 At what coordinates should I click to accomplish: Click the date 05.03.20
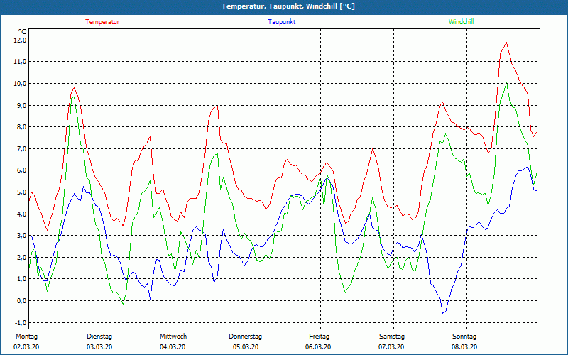[246, 347]
